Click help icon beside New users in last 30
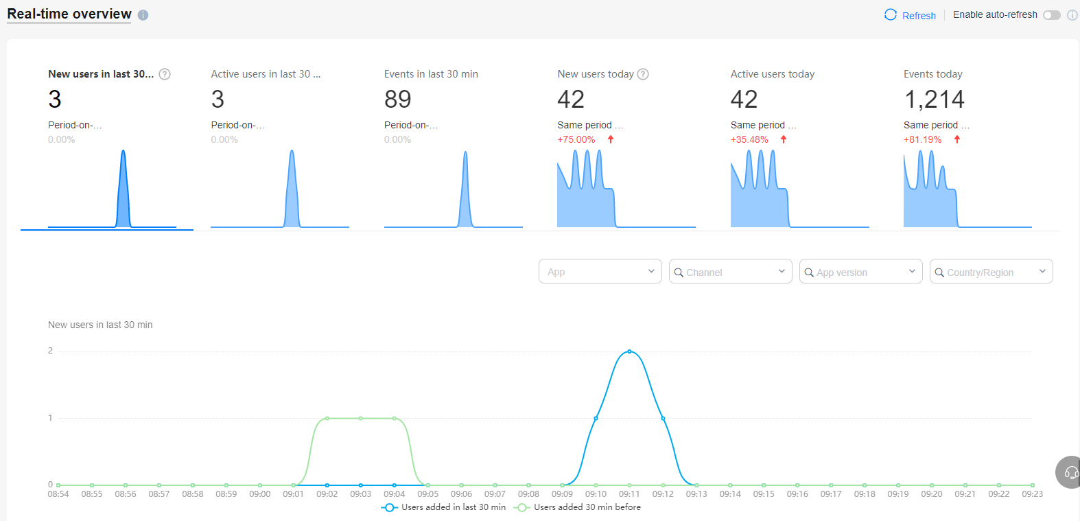Screen dimensions: 1080x521 point(165,74)
